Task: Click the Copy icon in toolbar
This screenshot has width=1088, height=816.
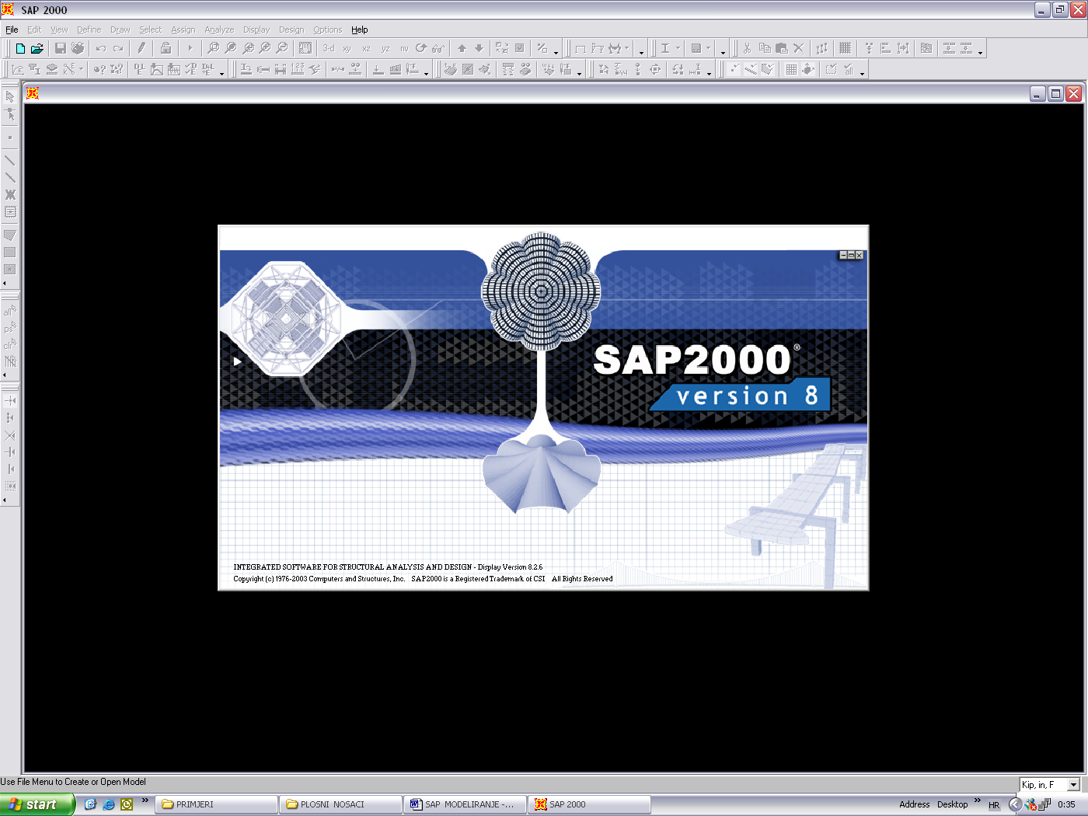Action: click(x=765, y=48)
